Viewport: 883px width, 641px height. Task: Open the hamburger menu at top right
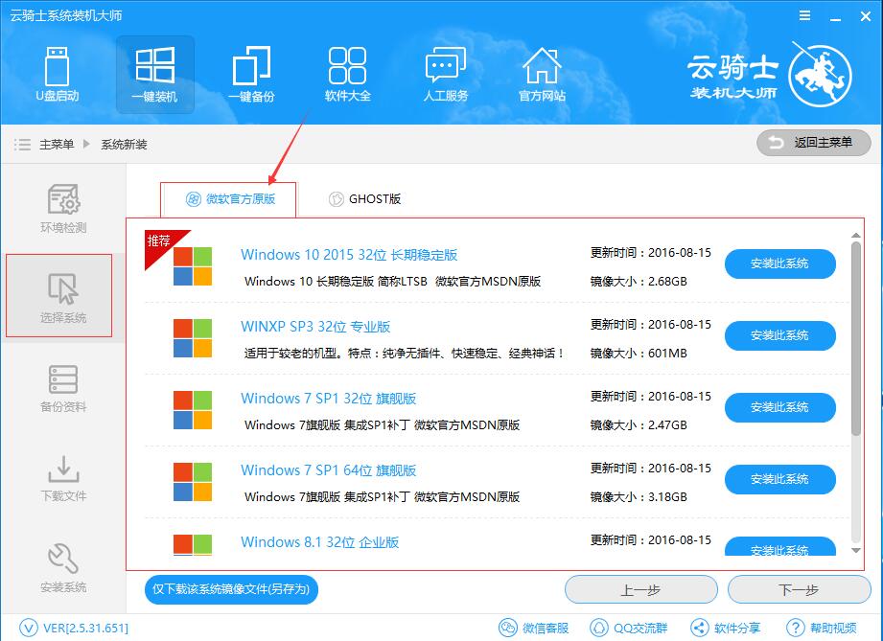[803, 15]
